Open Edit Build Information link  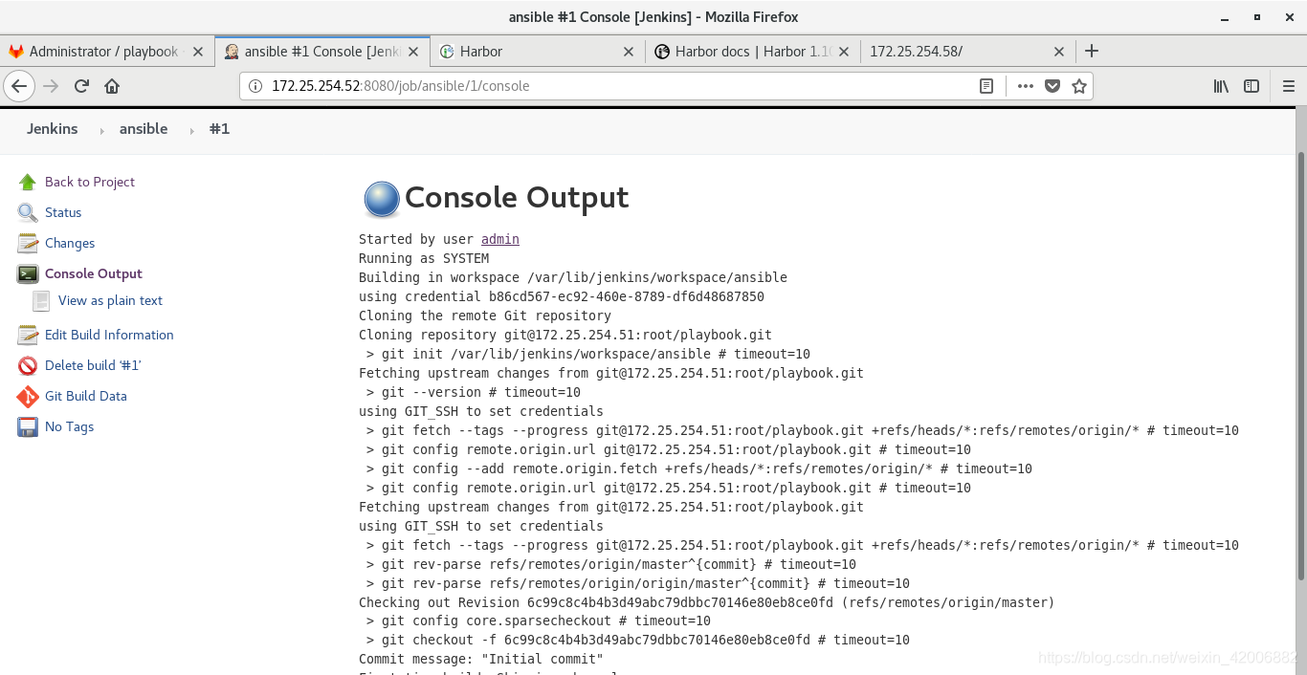pos(109,335)
